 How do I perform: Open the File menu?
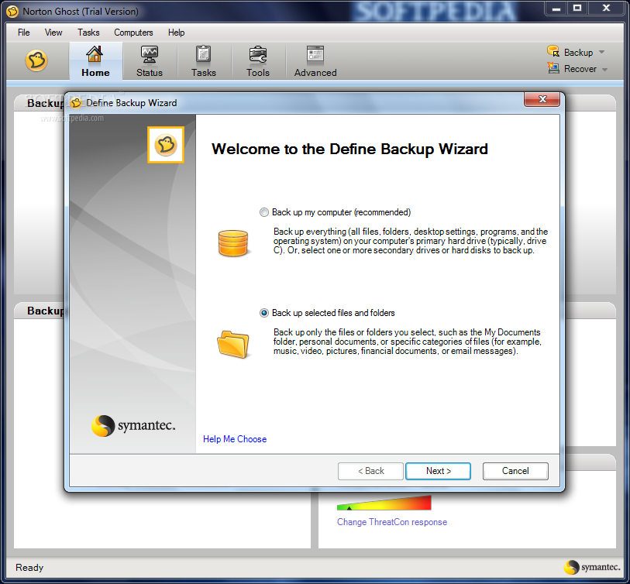(23, 33)
